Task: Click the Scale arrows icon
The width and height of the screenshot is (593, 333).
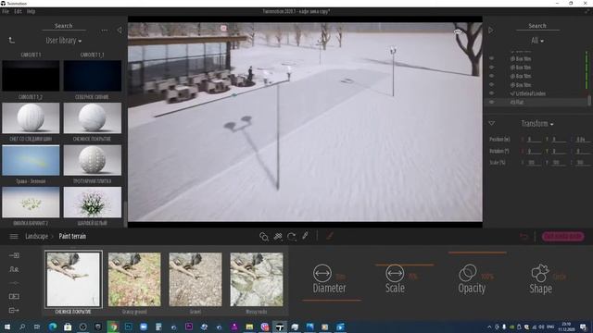Action: [x=395, y=273]
